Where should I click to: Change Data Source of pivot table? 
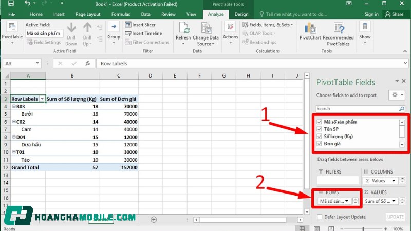206,34
